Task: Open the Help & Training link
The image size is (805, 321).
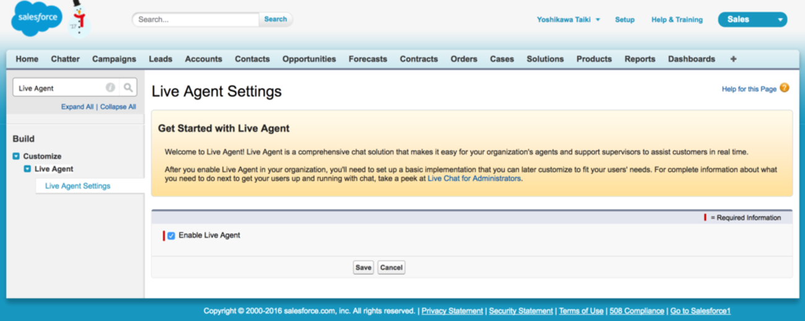Action: (x=677, y=20)
